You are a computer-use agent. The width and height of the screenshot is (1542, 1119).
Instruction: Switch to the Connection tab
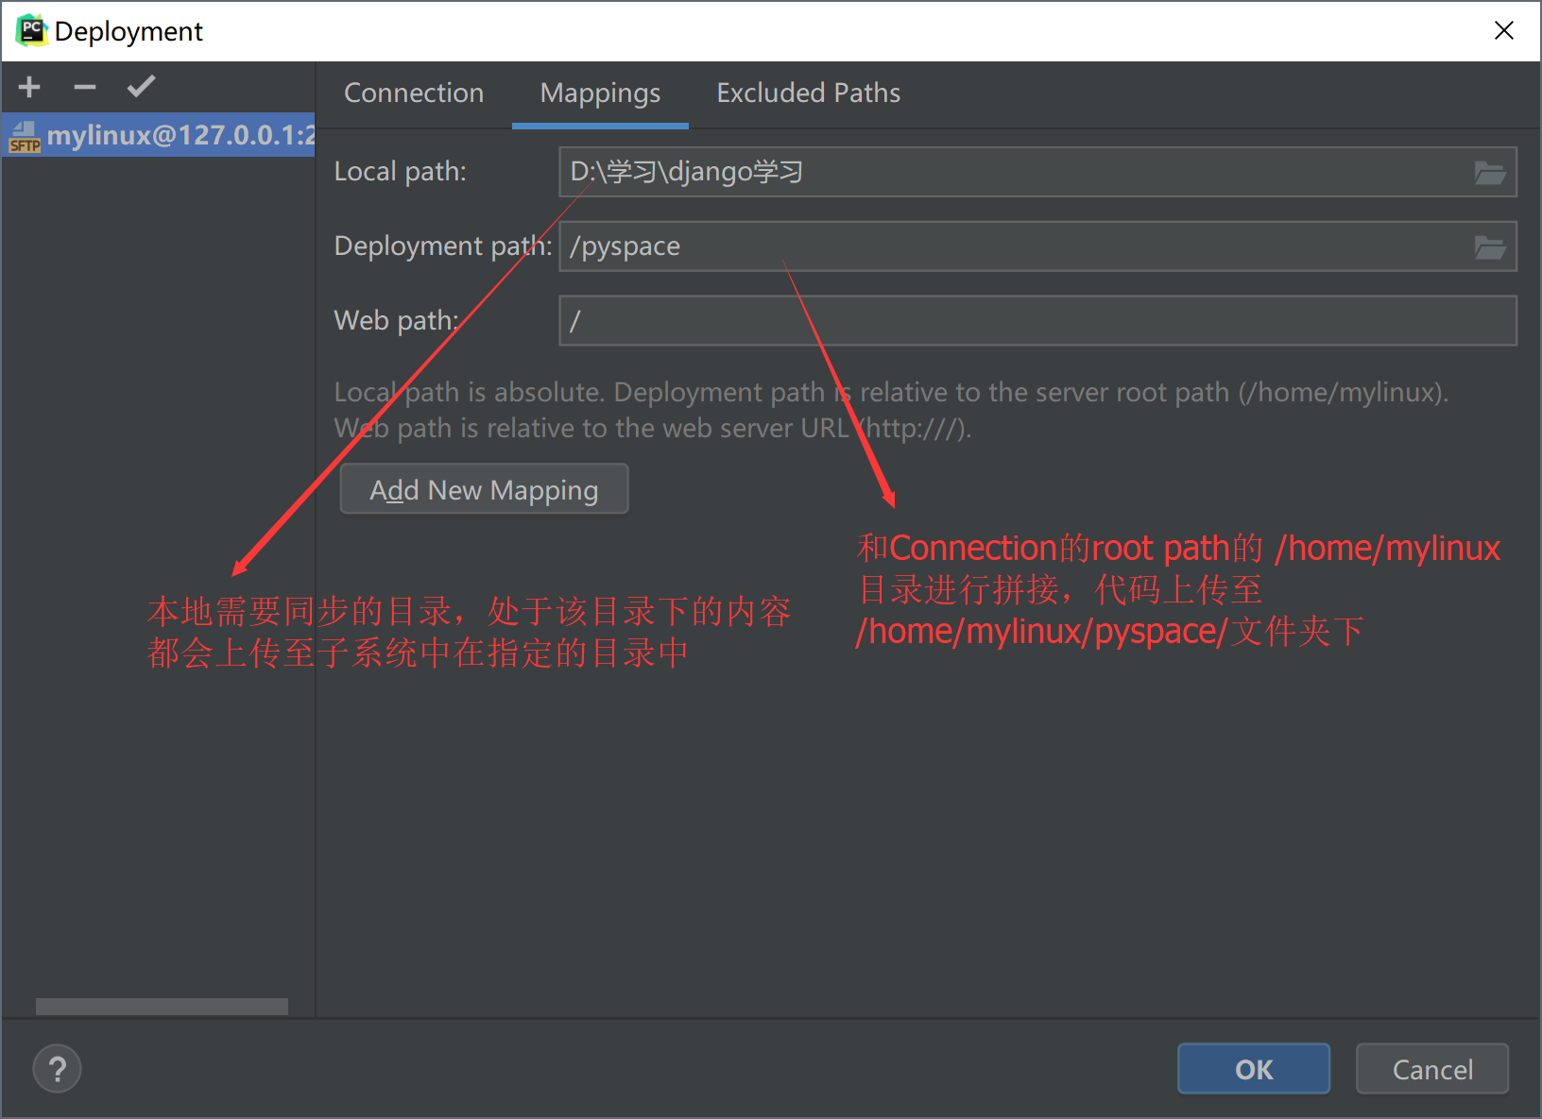pos(414,93)
